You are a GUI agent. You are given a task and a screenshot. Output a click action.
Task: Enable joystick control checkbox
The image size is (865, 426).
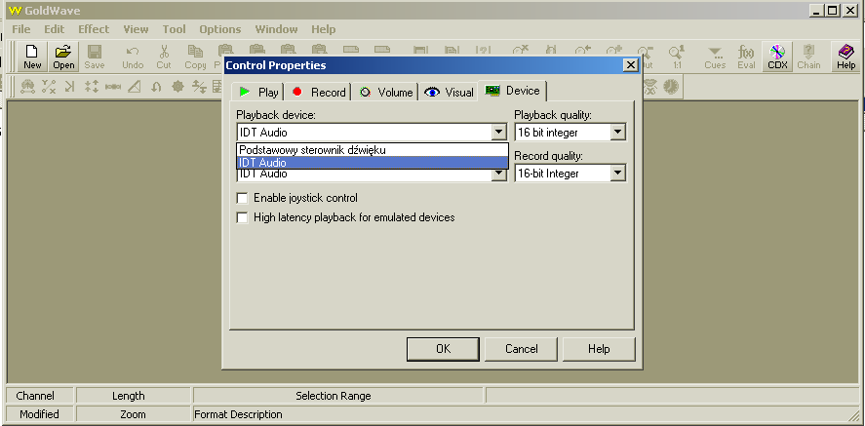(x=242, y=198)
